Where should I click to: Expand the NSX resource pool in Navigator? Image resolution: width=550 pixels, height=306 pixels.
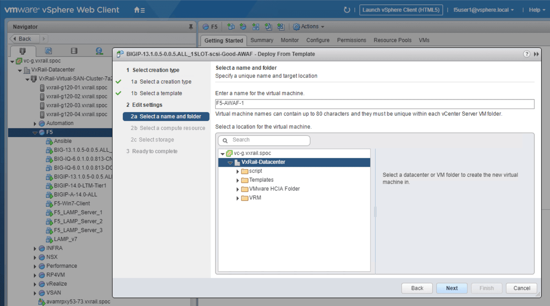(35, 257)
